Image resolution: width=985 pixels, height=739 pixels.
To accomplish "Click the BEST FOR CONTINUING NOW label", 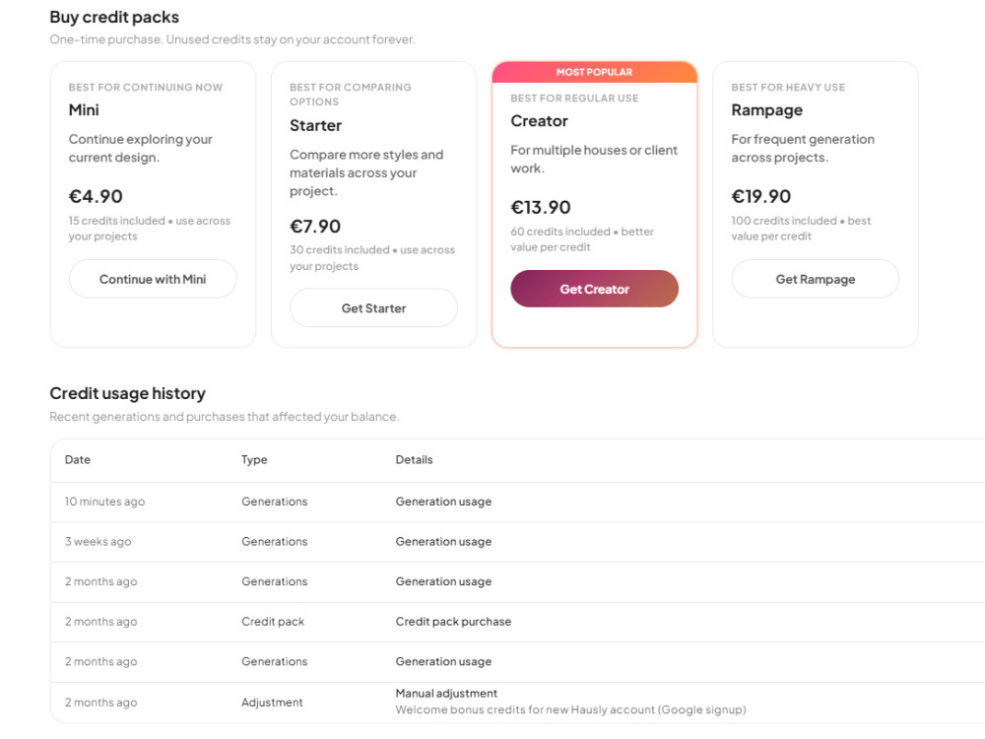I will (x=145, y=88).
